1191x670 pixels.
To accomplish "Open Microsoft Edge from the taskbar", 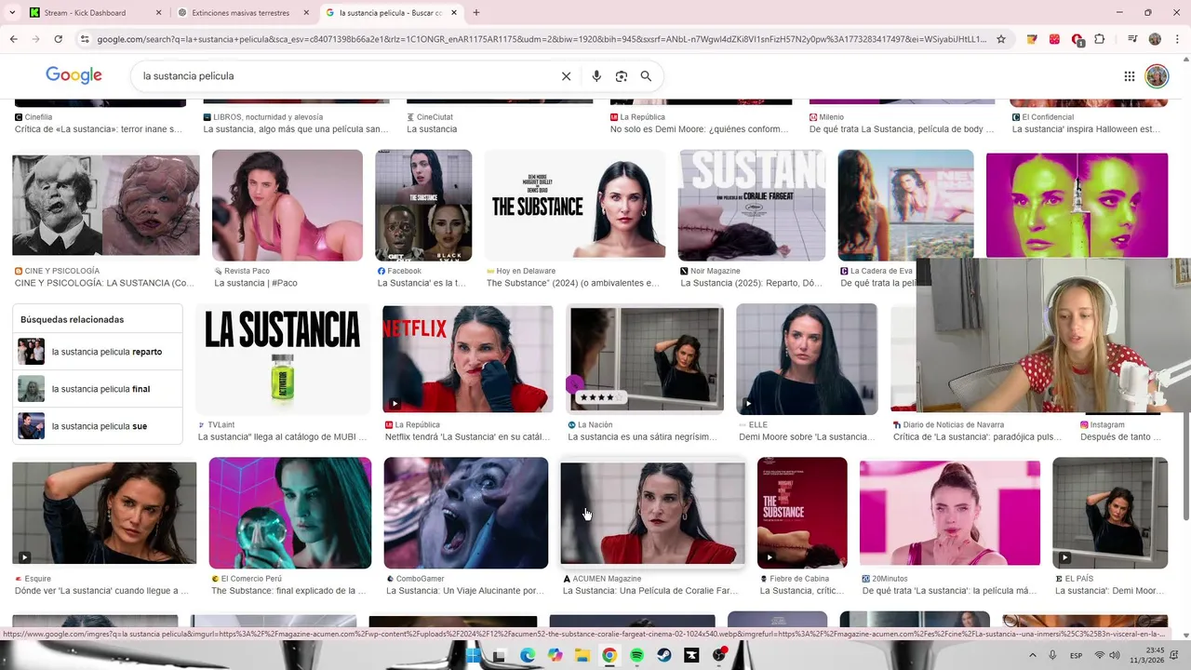I will pyautogui.click(x=528, y=655).
